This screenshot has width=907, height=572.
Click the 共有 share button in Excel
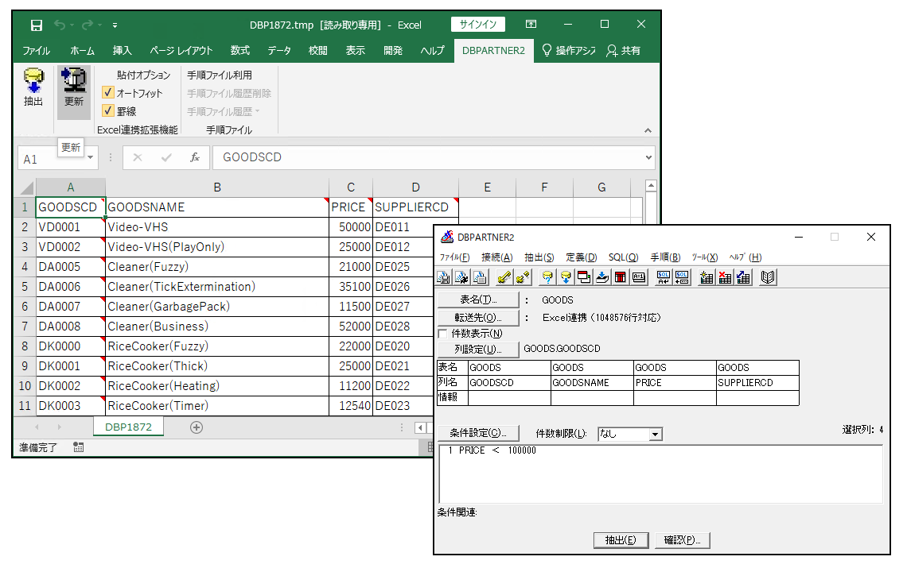click(x=624, y=51)
